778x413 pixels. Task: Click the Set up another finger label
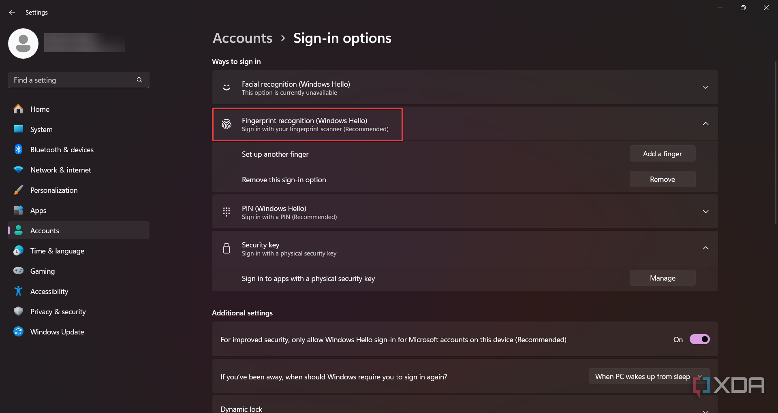pyautogui.click(x=275, y=154)
